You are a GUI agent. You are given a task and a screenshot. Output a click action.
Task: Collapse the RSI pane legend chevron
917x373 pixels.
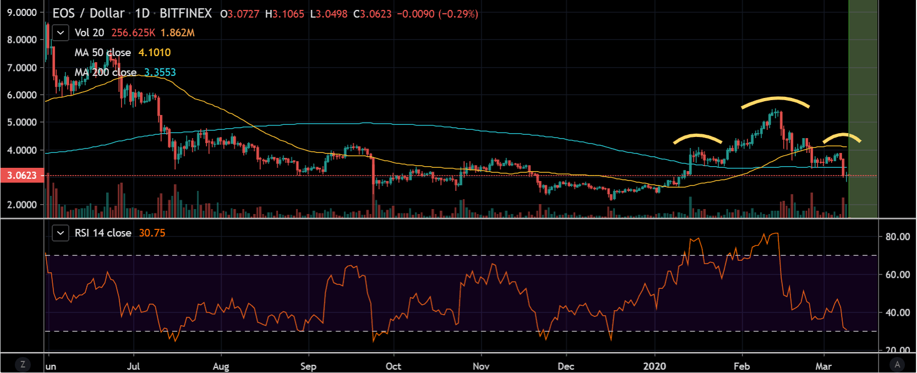[x=61, y=233]
